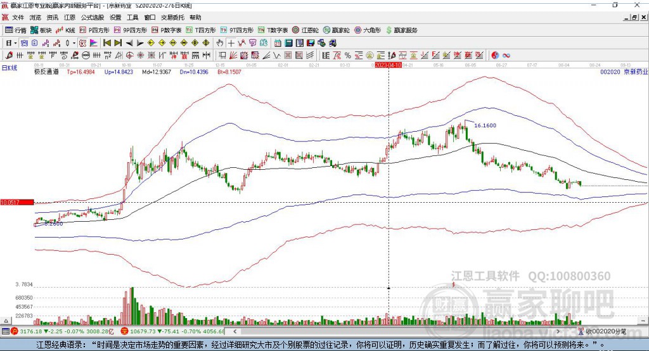Open the 六角形 tool

coord(368,30)
